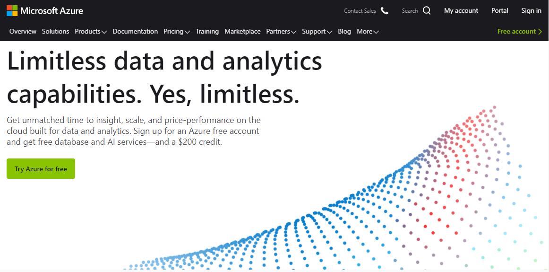Open the Partners dropdown chevron
Viewport: 549px width, 272px height.
click(293, 32)
